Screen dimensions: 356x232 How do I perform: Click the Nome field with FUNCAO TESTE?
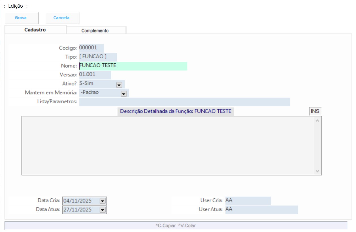[133, 66]
